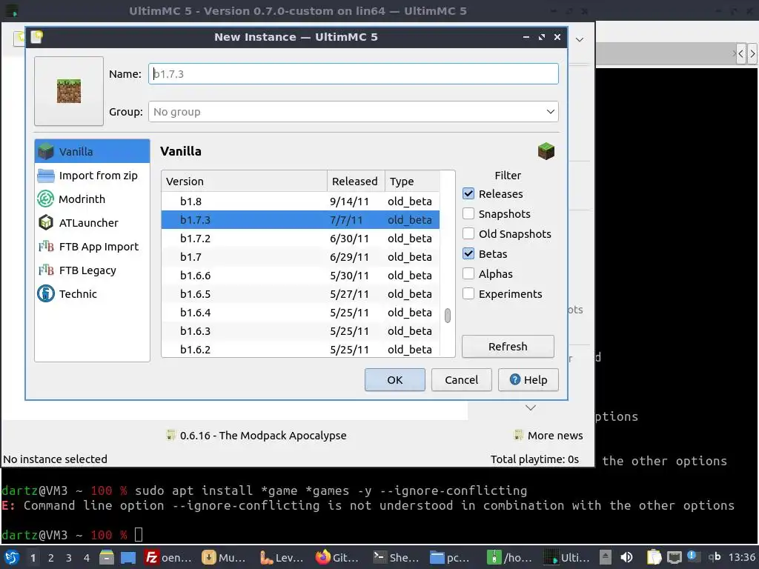Image resolution: width=759 pixels, height=569 pixels.
Task: Choose the Technic modpack source
Action: (x=92, y=293)
